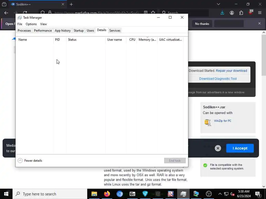Screen dimensions: 266x199
Task: Open File Explorer from the taskbar
Action: (x=94, y=194)
